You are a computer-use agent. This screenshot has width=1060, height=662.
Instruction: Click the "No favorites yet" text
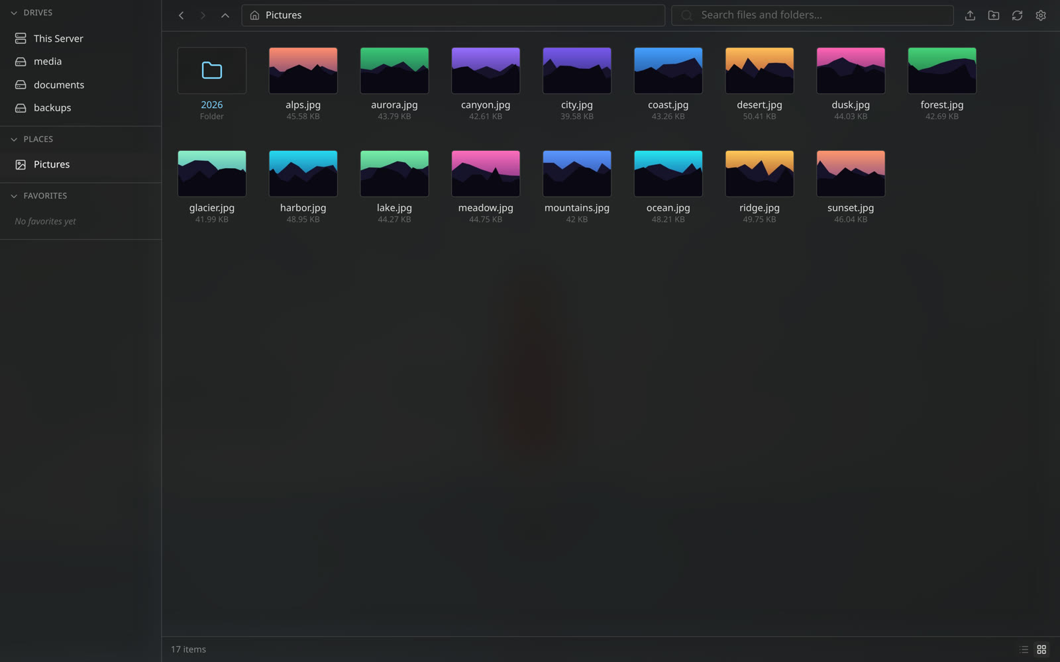click(x=45, y=221)
